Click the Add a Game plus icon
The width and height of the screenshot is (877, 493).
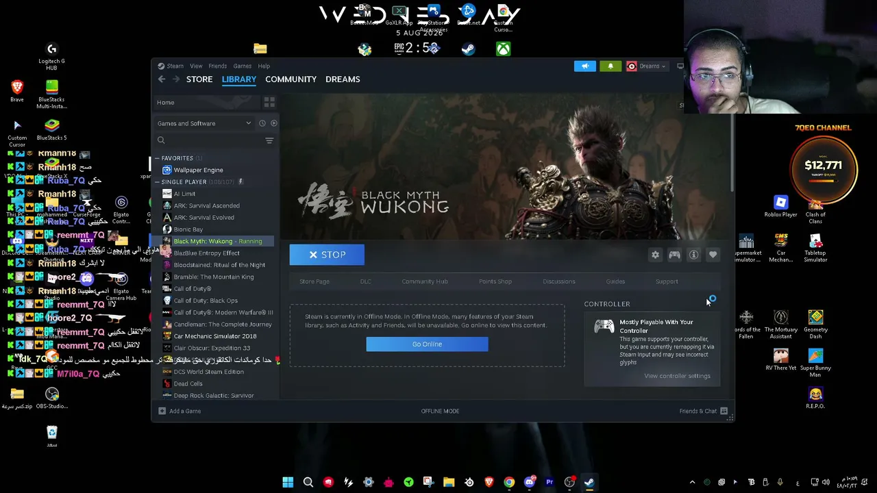162,411
